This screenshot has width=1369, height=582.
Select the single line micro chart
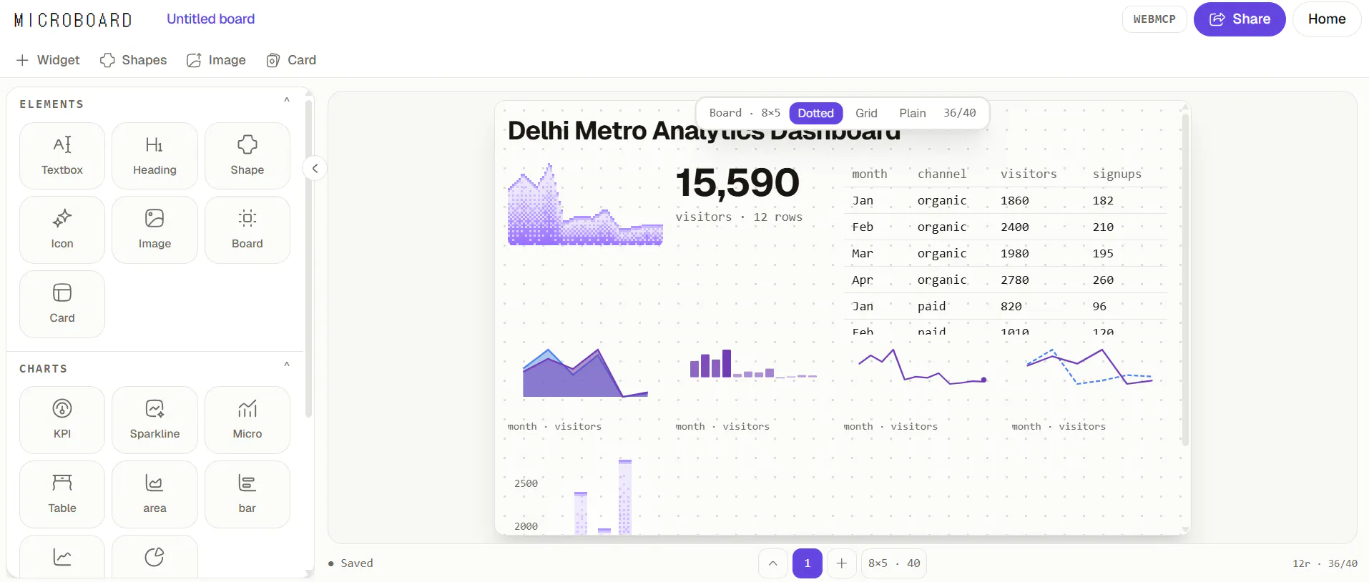tap(923, 367)
